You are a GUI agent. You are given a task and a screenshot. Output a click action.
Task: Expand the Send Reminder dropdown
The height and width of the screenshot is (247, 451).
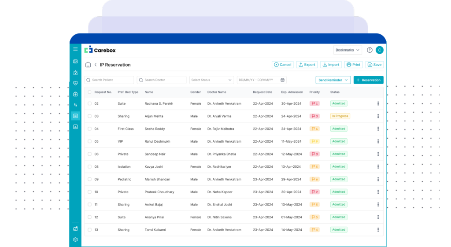333,80
